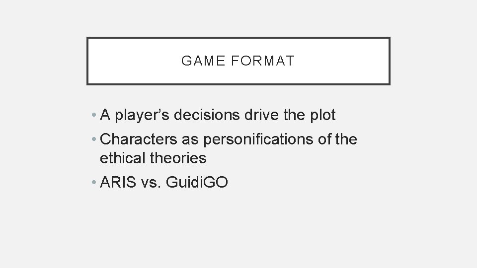This screenshot has width=477, height=268.
Task: Click the word "plot" ending the first bullet
Action: point(323,115)
